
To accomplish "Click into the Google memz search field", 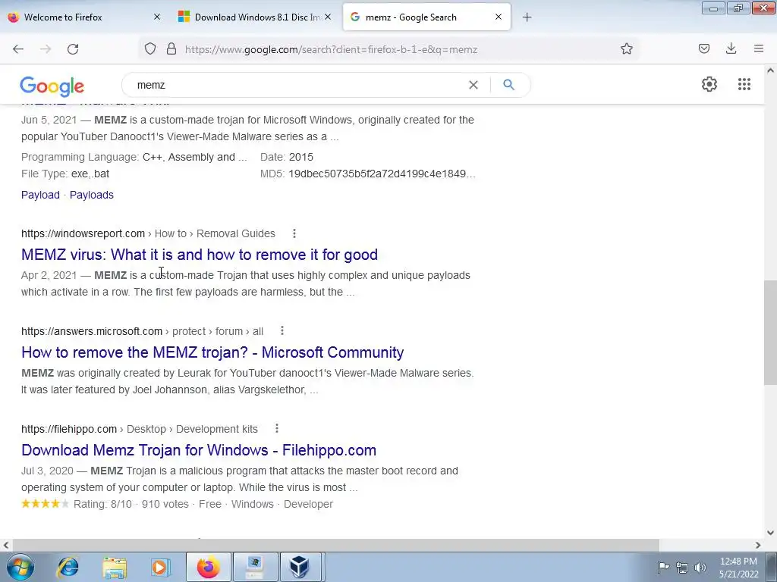I will click(x=297, y=85).
